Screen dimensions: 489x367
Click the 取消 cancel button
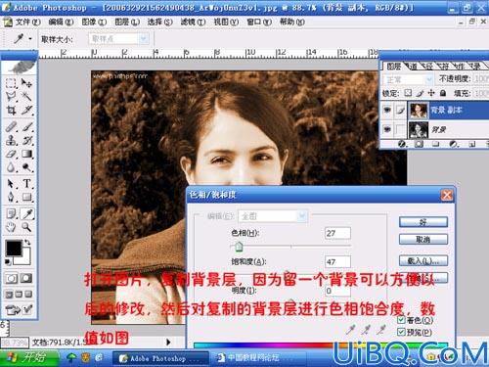click(423, 240)
